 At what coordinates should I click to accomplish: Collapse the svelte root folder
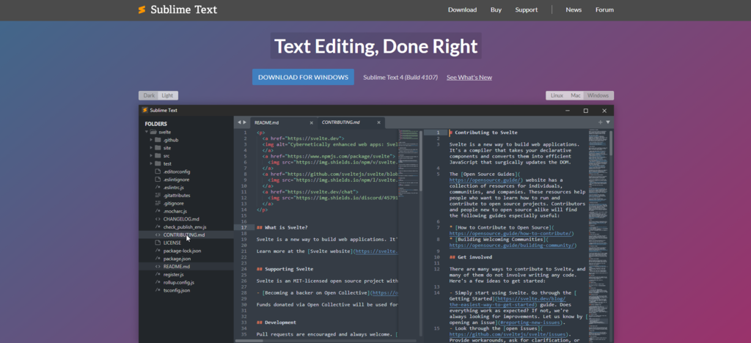point(146,132)
